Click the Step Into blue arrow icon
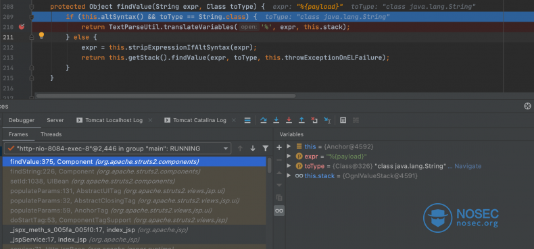 (x=276, y=120)
